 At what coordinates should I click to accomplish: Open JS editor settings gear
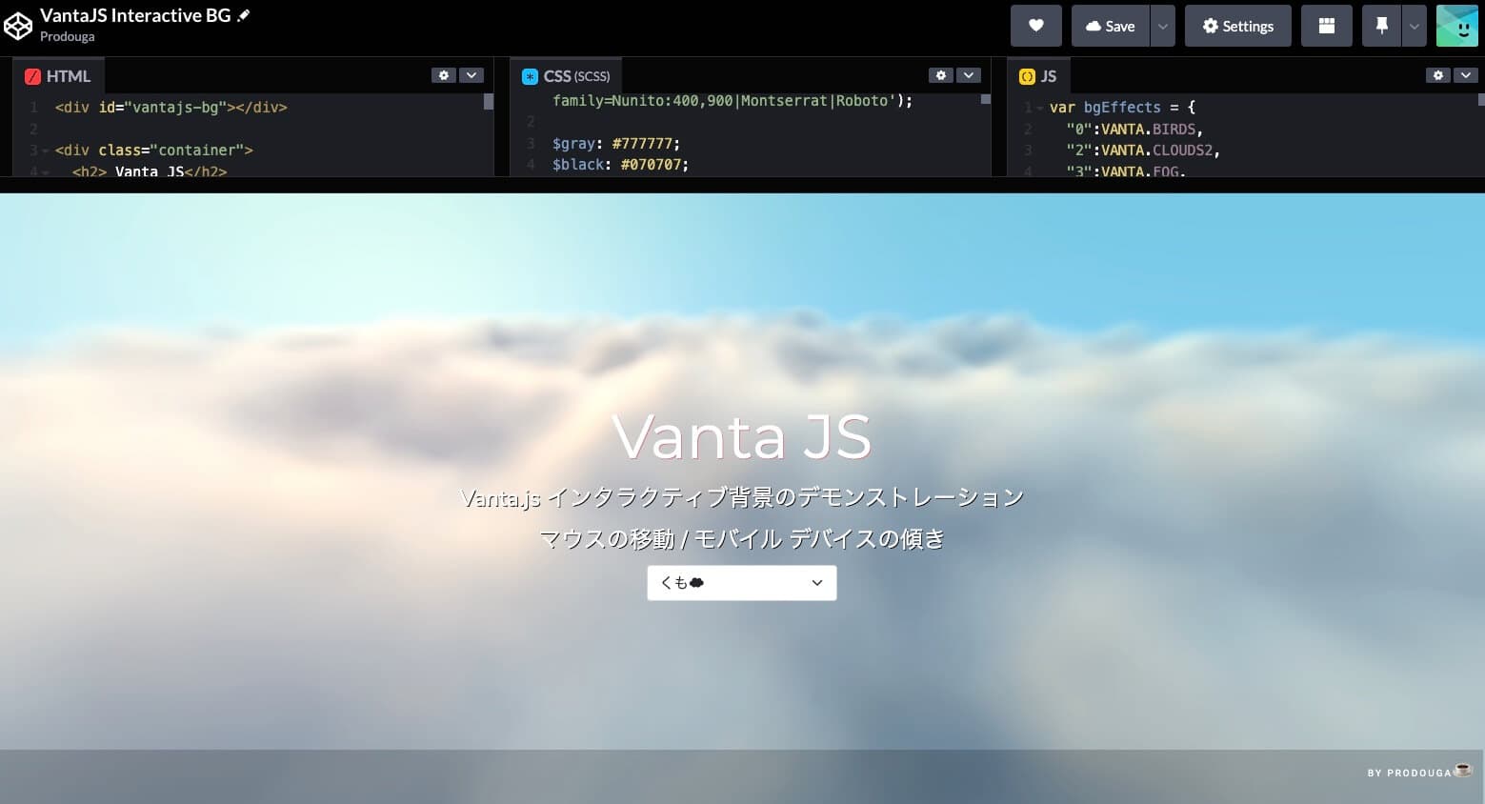click(1438, 75)
